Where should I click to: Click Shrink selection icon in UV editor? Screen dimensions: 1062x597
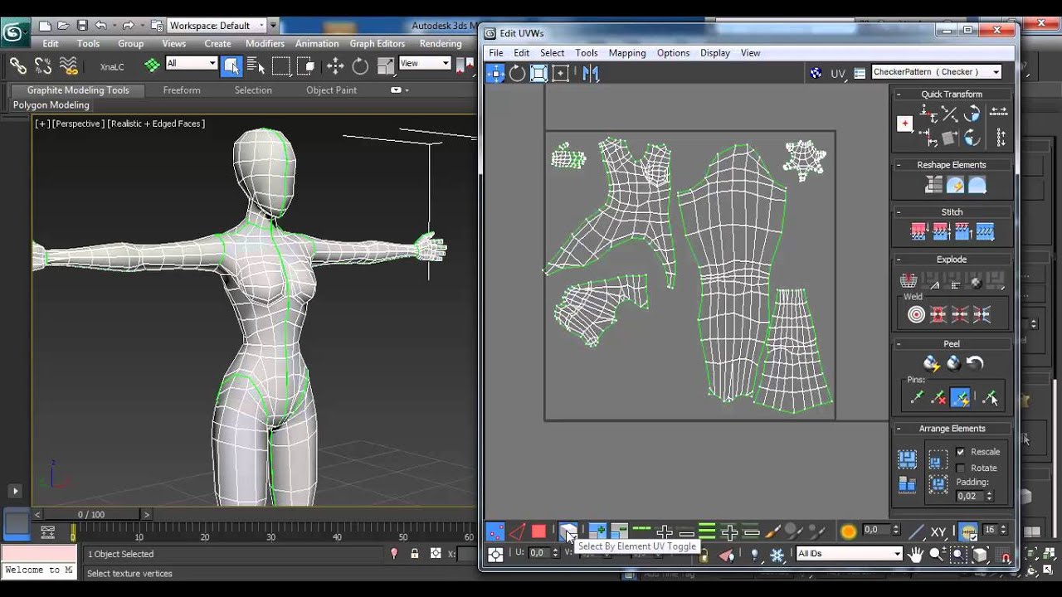(x=619, y=531)
